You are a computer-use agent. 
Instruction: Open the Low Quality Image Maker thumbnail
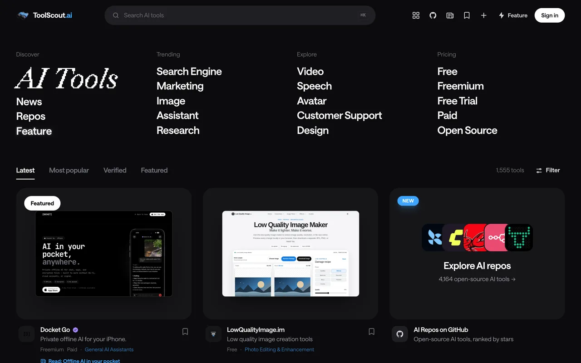(290, 254)
